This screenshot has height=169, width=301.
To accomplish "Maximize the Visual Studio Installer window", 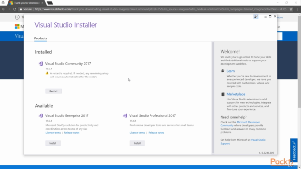I will [x=270, y=17].
